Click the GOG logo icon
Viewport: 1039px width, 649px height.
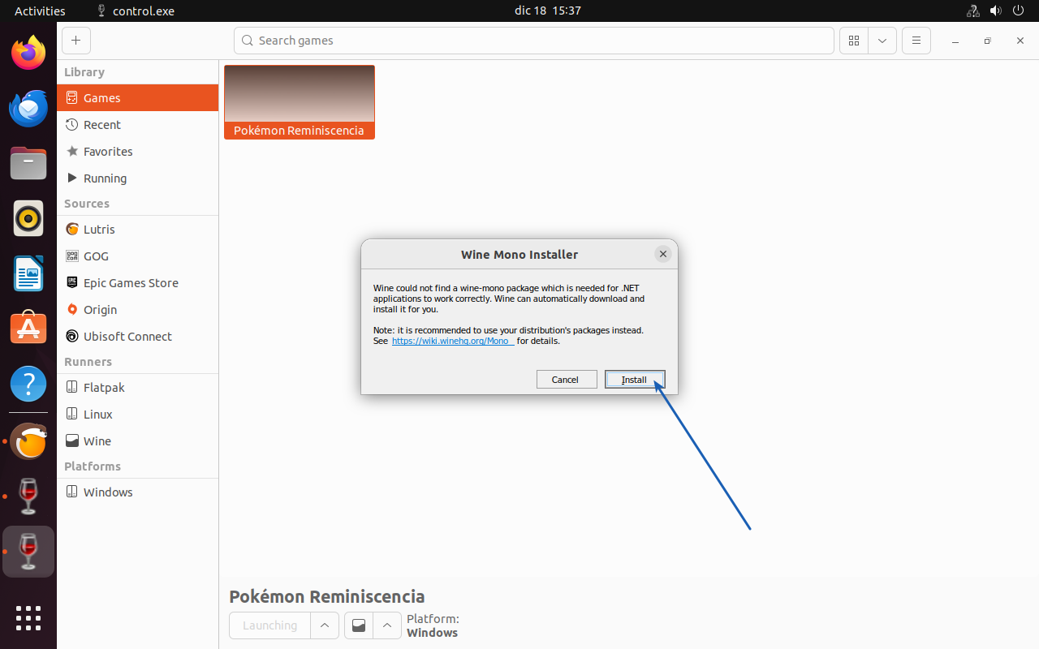point(71,256)
